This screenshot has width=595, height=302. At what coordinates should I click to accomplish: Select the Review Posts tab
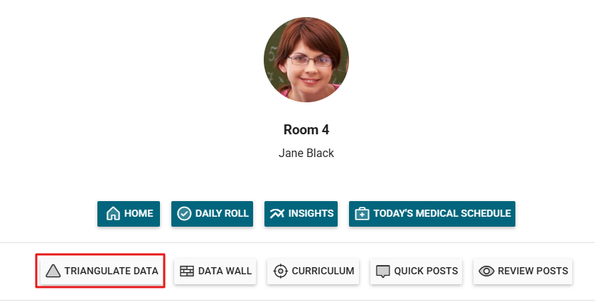(x=522, y=271)
